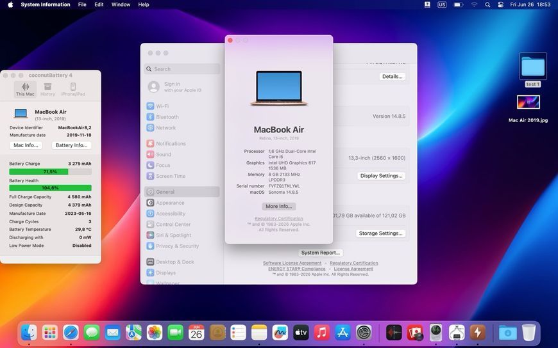Click the menu bar clock Fri Jun 26
Viewport: 558px width, 348px height.
(530, 4)
